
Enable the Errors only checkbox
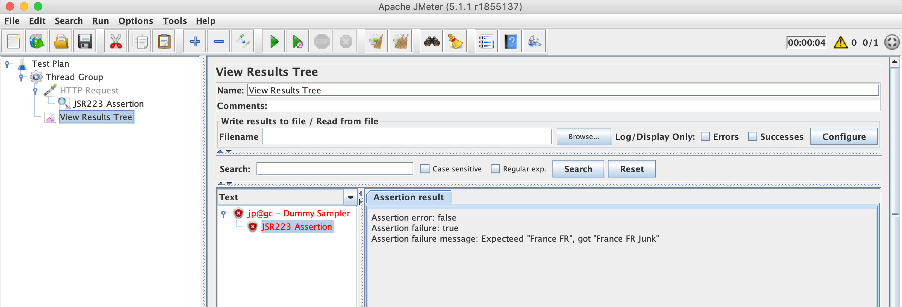pos(705,136)
